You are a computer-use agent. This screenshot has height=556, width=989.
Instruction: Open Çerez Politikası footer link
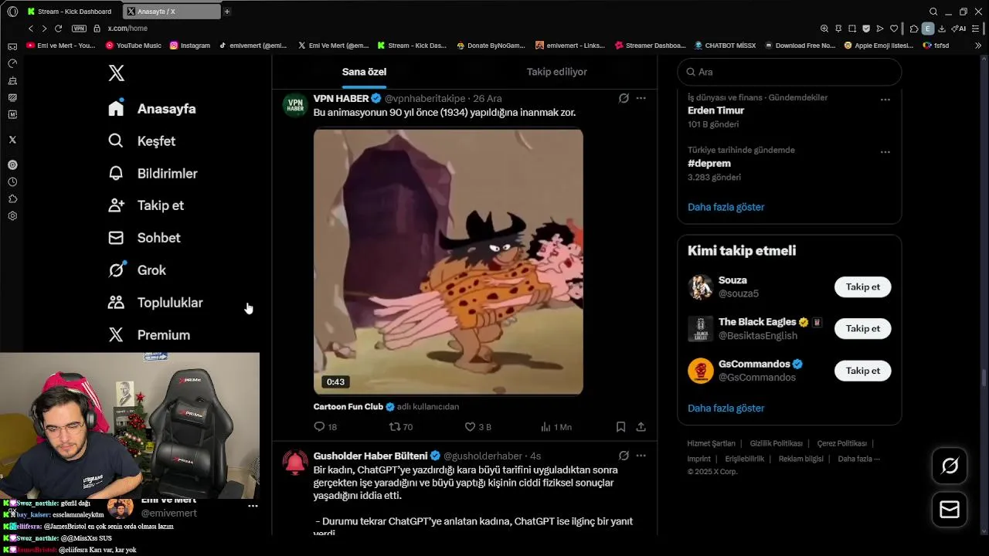[841, 444]
